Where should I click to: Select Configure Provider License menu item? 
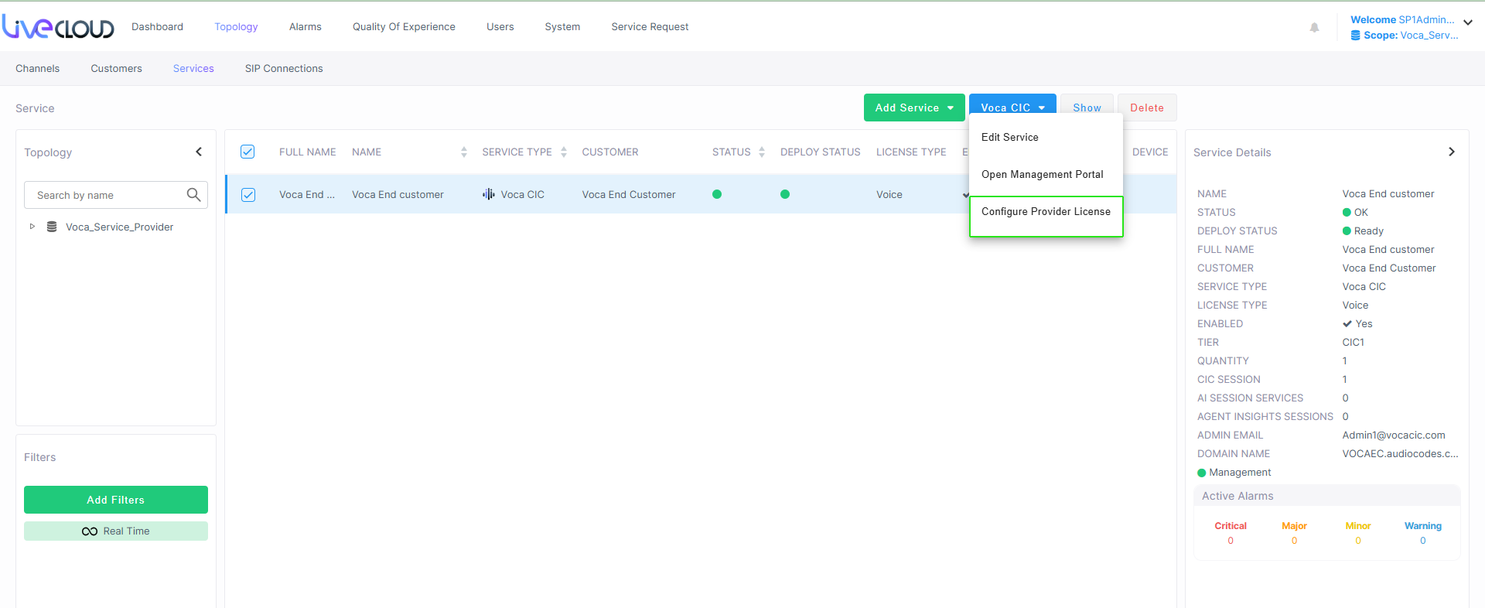click(x=1046, y=212)
